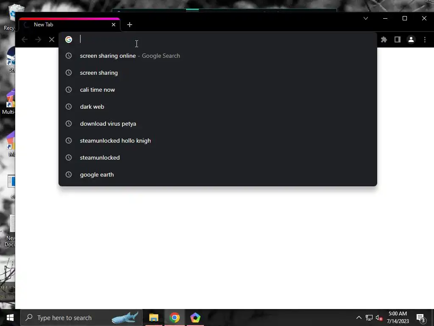Screen dimensions: 434x326
Task: Open the Chrome Extensions puzzle icon
Action: [x=384, y=39]
